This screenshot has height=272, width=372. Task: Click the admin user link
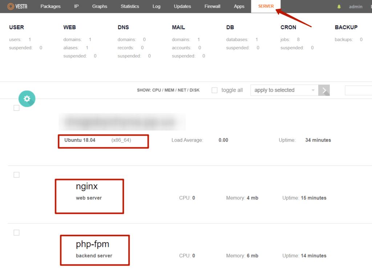[355, 7]
